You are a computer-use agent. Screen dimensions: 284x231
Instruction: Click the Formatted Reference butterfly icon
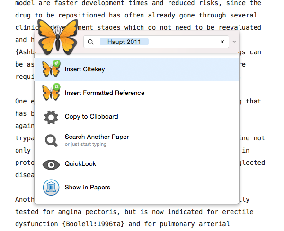pyautogui.click(x=51, y=92)
